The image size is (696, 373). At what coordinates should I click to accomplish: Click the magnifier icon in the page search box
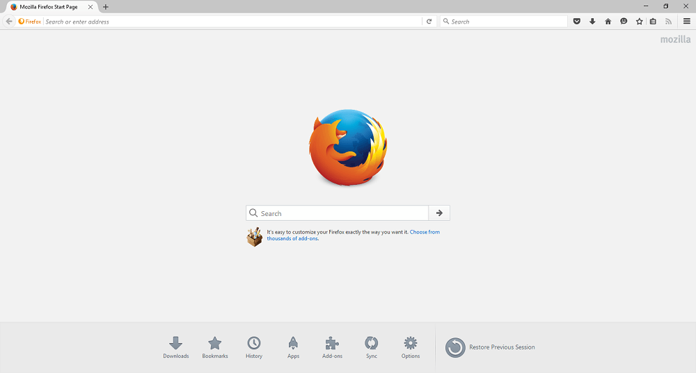click(253, 213)
